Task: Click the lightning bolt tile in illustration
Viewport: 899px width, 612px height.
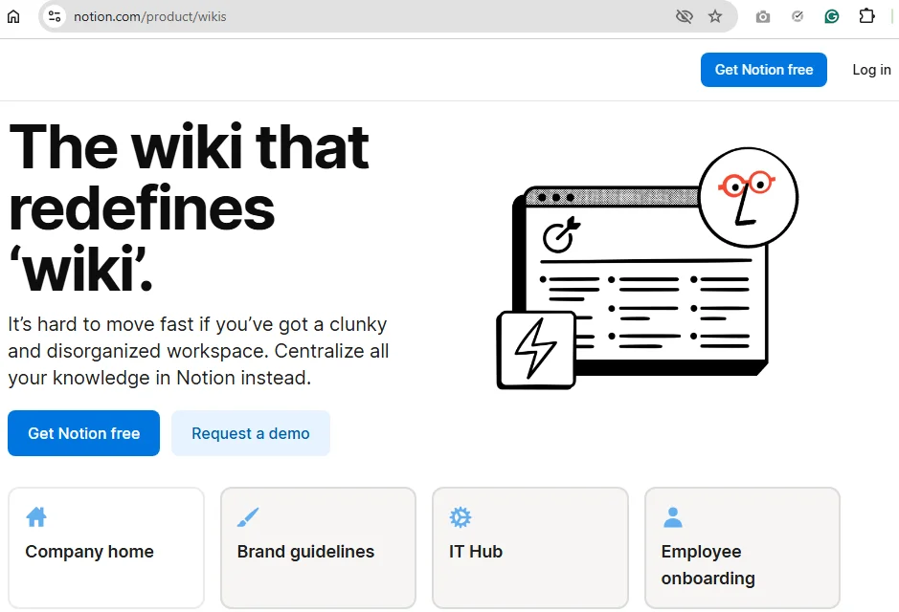Action: tap(536, 350)
